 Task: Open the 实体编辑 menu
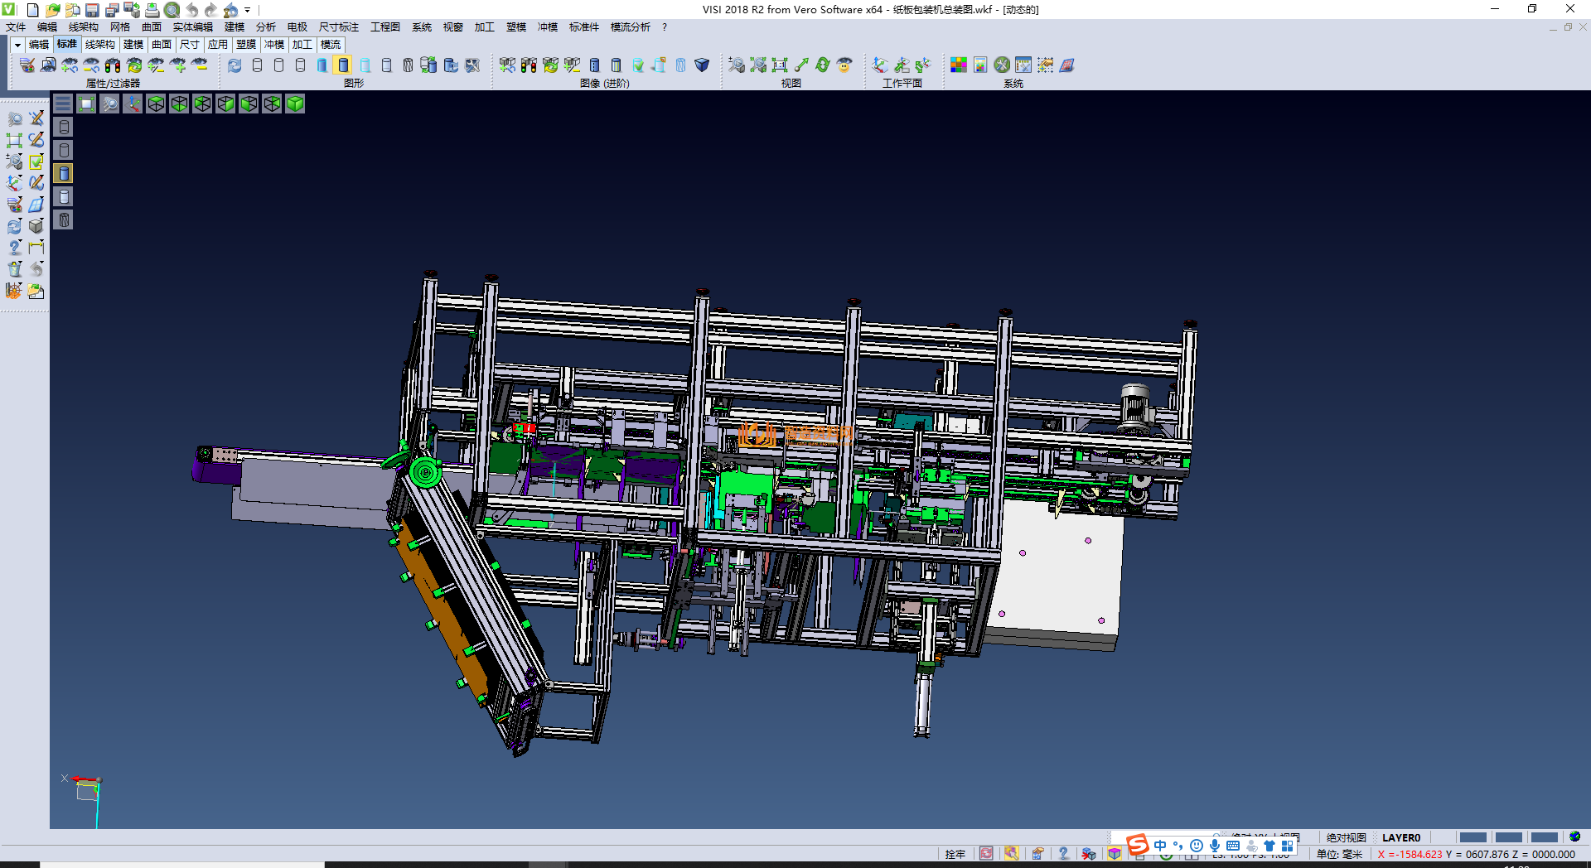pos(192,27)
